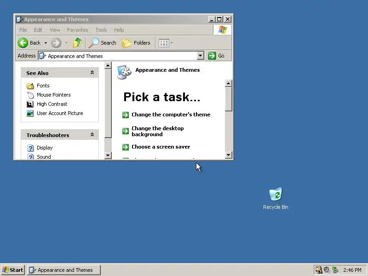Open the Help menu

[x=119, y=30]
